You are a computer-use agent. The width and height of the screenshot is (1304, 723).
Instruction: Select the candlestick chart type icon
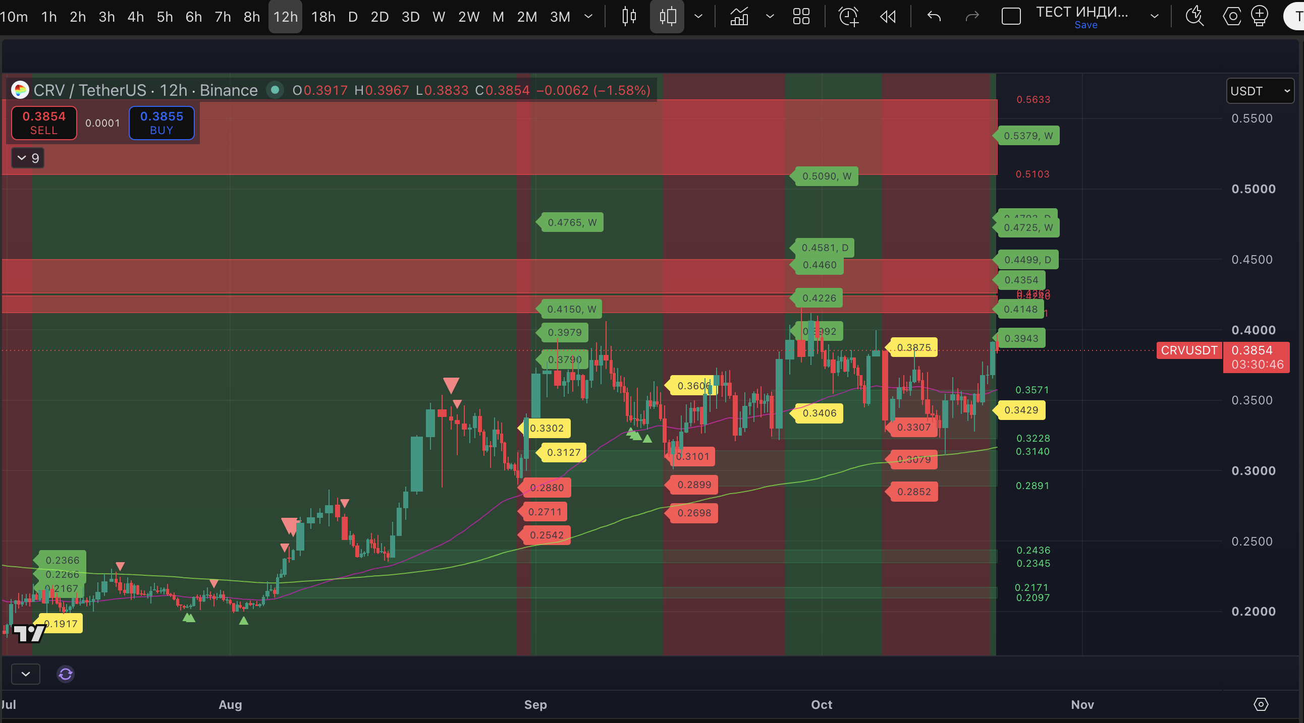point(629,17)
